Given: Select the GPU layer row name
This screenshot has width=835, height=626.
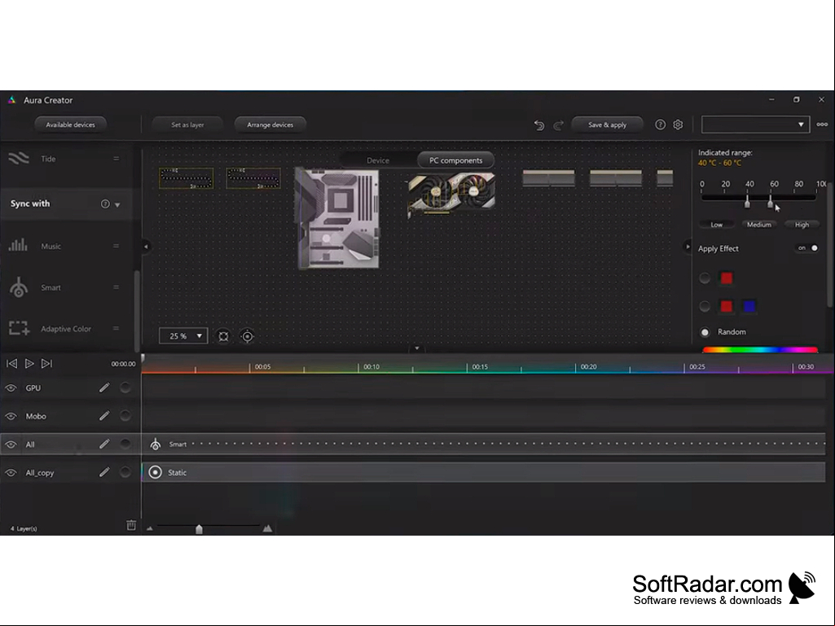Looking at the screenshot, I should [x=33, y=388].
